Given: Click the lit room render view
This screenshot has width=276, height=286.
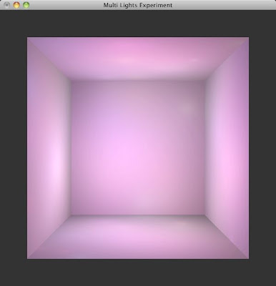Looking at the screenshot, I should pyautogui.click(x=138, y=148).
